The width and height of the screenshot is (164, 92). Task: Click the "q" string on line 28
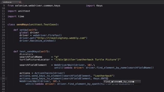56,57
